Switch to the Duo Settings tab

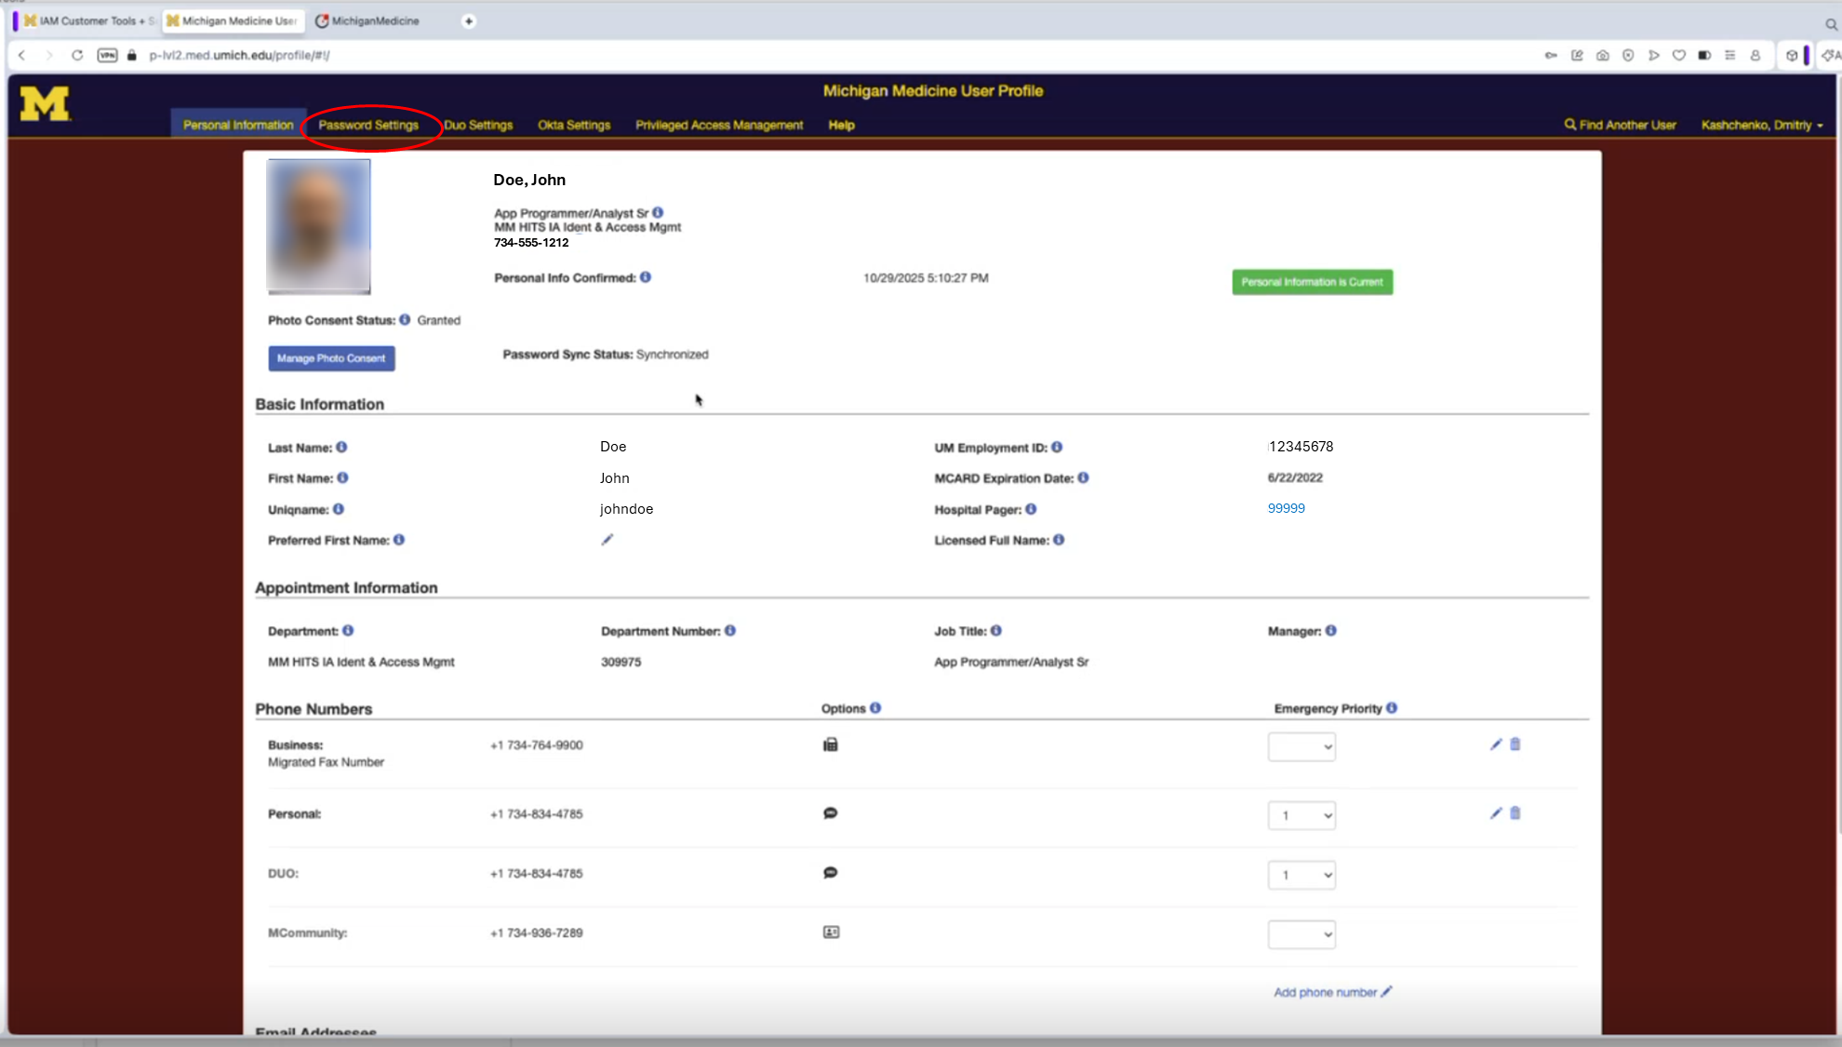(x=478, y=125)
